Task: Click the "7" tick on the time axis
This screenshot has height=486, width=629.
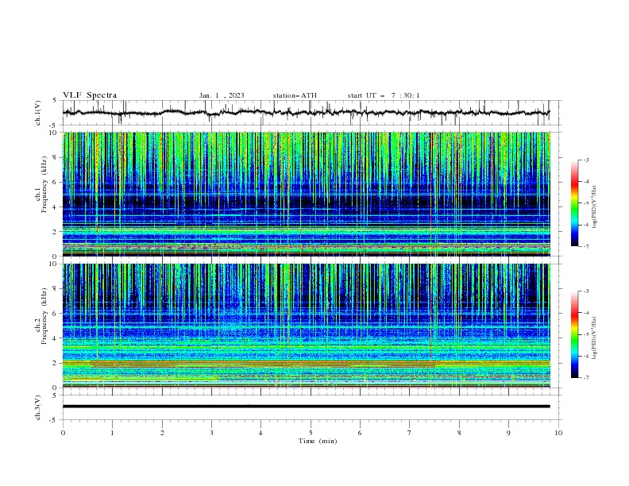Action: pos(410,433)
